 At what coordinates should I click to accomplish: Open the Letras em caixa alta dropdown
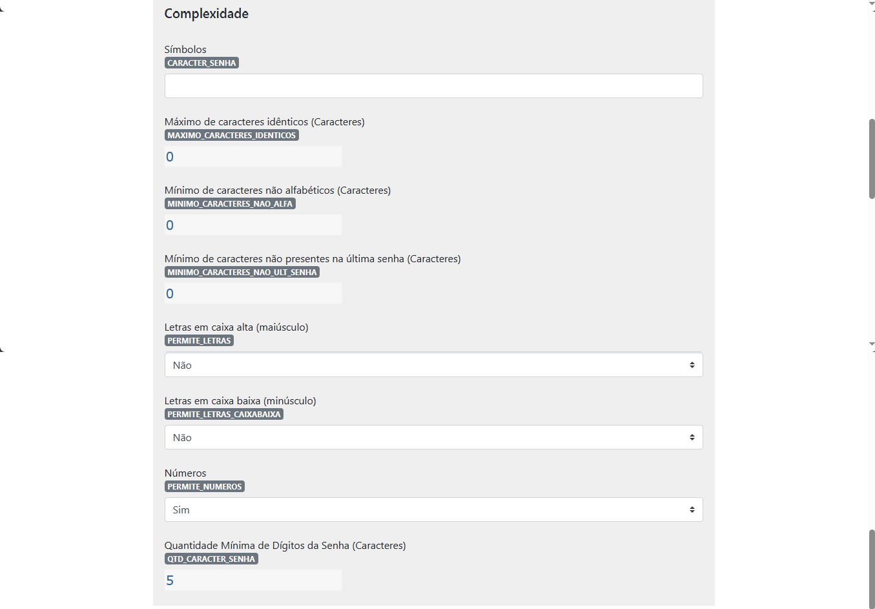click(x=433, y=365)
